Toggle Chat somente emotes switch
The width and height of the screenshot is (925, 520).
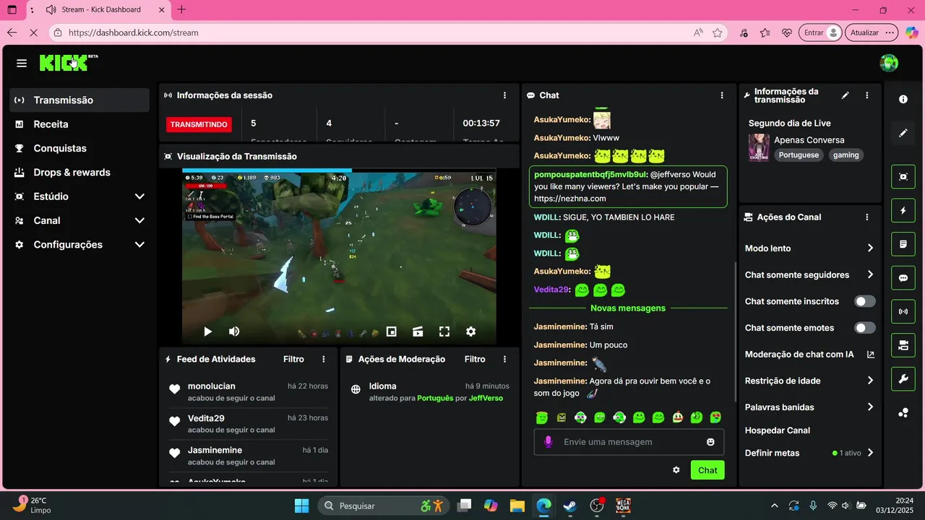pos(865,328)
